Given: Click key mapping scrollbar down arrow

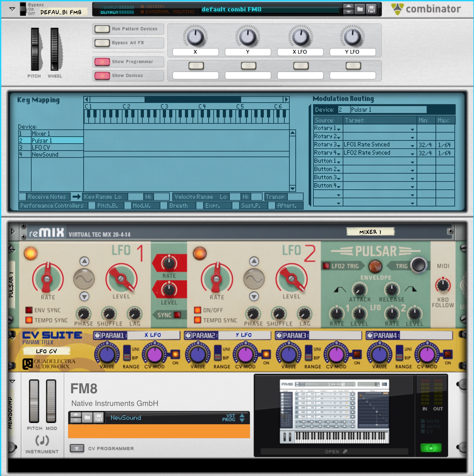Looking at the screenshot, I should pos(293,188).
